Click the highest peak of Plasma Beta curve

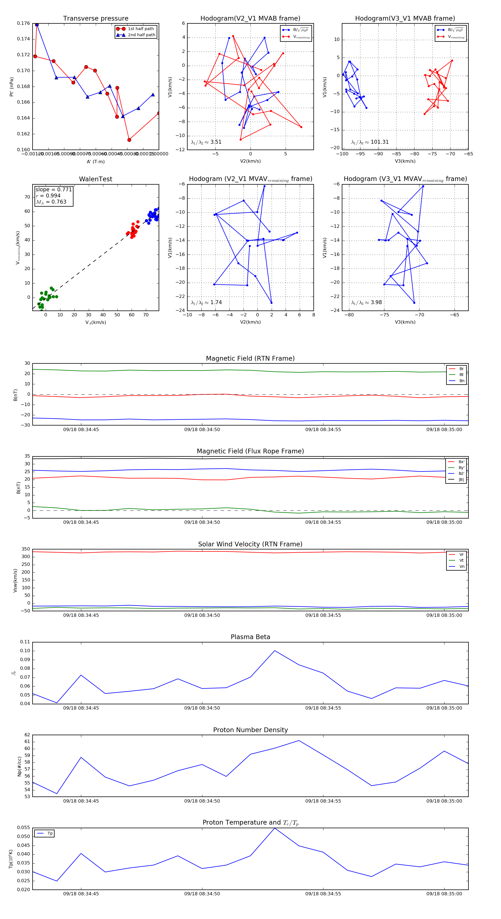(x=274, y=651)
